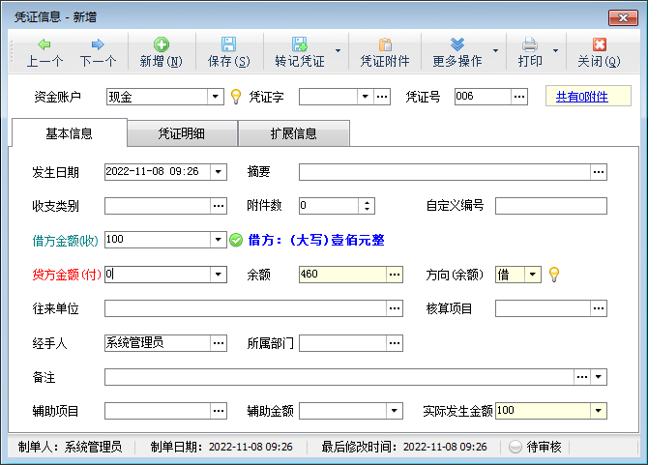Go to previous voucher with 上一个

(44, 44)
